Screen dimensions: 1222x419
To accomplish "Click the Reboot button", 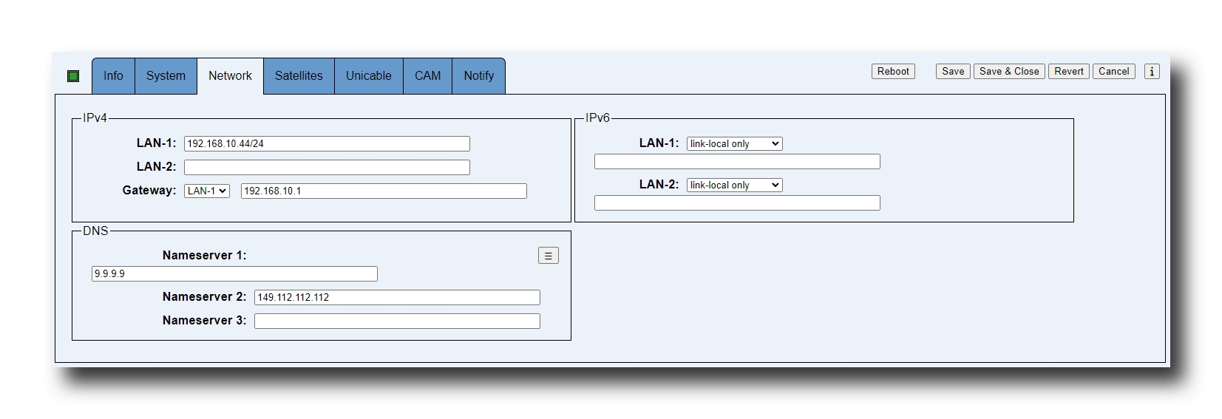I will 893,72.
